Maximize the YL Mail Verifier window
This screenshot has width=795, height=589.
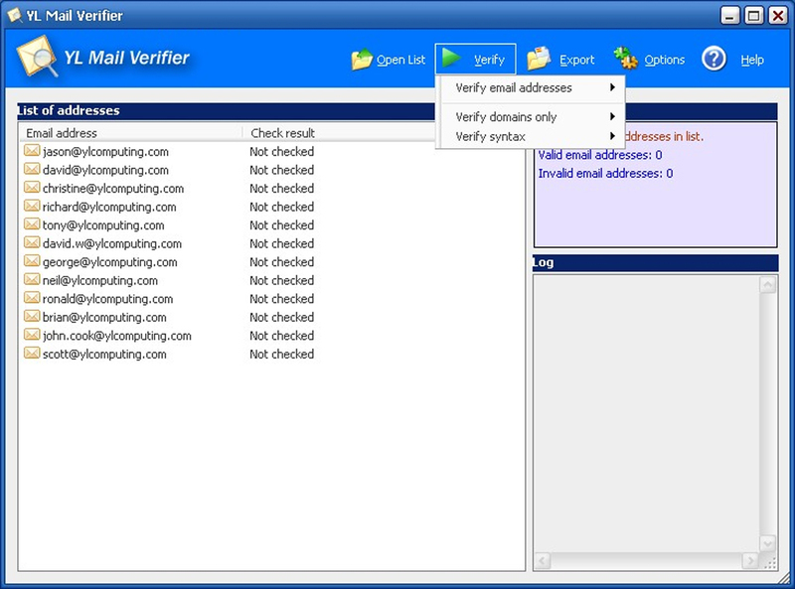pos(754,16)
